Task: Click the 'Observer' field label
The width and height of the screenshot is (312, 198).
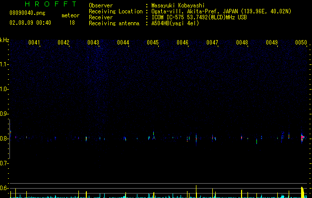Action: click(101, 5)
